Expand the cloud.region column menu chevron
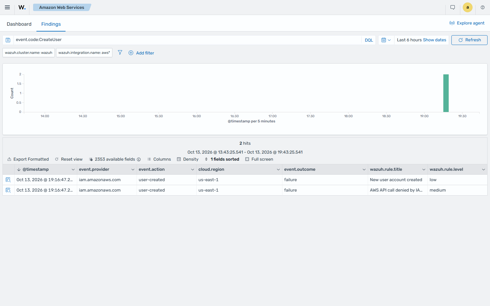 tap(278, 170)
